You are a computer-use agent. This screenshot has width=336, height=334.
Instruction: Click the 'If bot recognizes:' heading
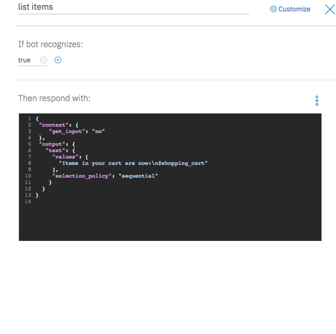pyautogui.click(x=50, y=44)
